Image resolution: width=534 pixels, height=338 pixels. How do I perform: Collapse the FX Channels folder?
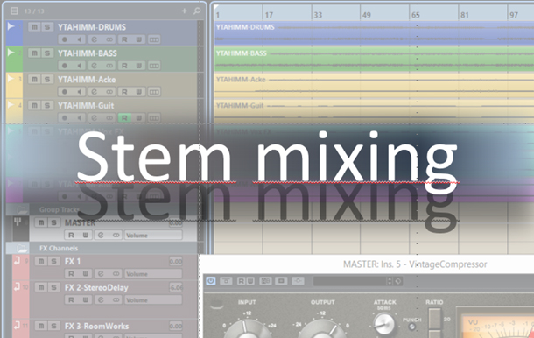[22, 248]
